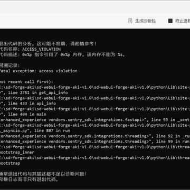Viewport: 190px width, 190px height.
Task: Click the 请酌情参考 exit code analysis line
Action: click(48, 44)
